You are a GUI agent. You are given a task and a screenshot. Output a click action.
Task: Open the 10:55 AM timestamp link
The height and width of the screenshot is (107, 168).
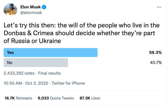(x=13, y=83)
